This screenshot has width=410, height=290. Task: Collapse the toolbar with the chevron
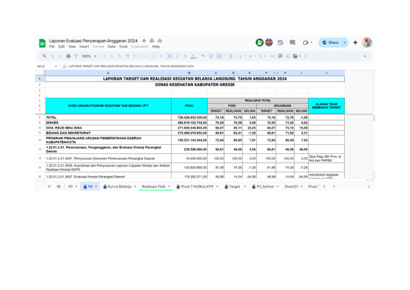(366, 56)
